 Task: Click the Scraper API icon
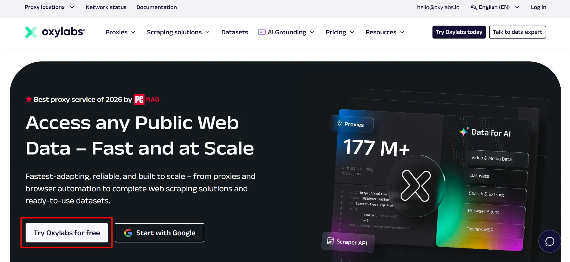(x=330, y=241)
